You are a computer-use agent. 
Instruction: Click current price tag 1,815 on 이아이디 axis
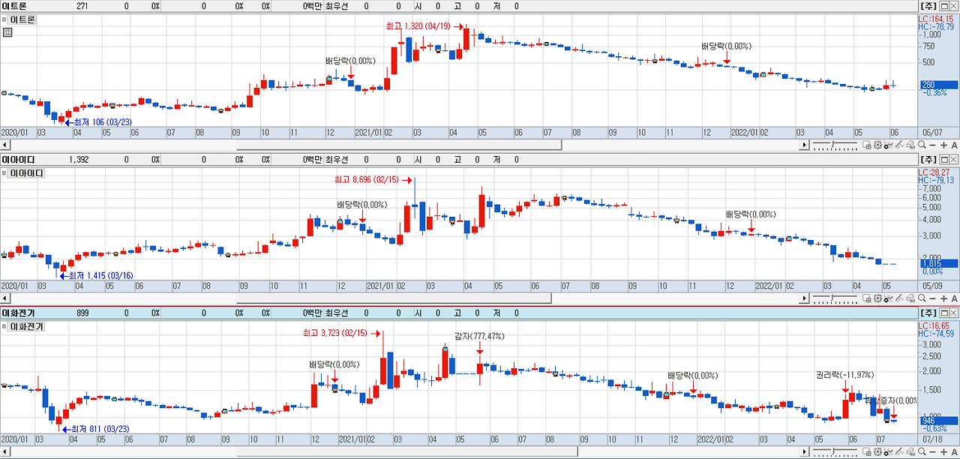click(x=937, y=263)
